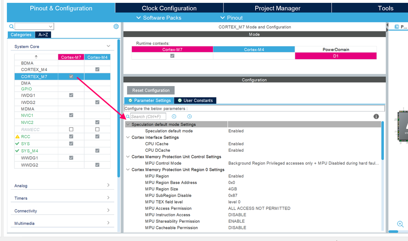Click the pinout view horizontal scrollbar
Viewport: 408px width, 241px height.
point(393,231)
